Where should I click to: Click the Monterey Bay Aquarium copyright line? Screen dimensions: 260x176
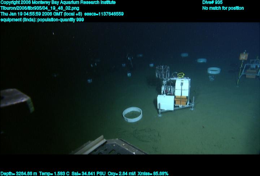tap(58, 3)
